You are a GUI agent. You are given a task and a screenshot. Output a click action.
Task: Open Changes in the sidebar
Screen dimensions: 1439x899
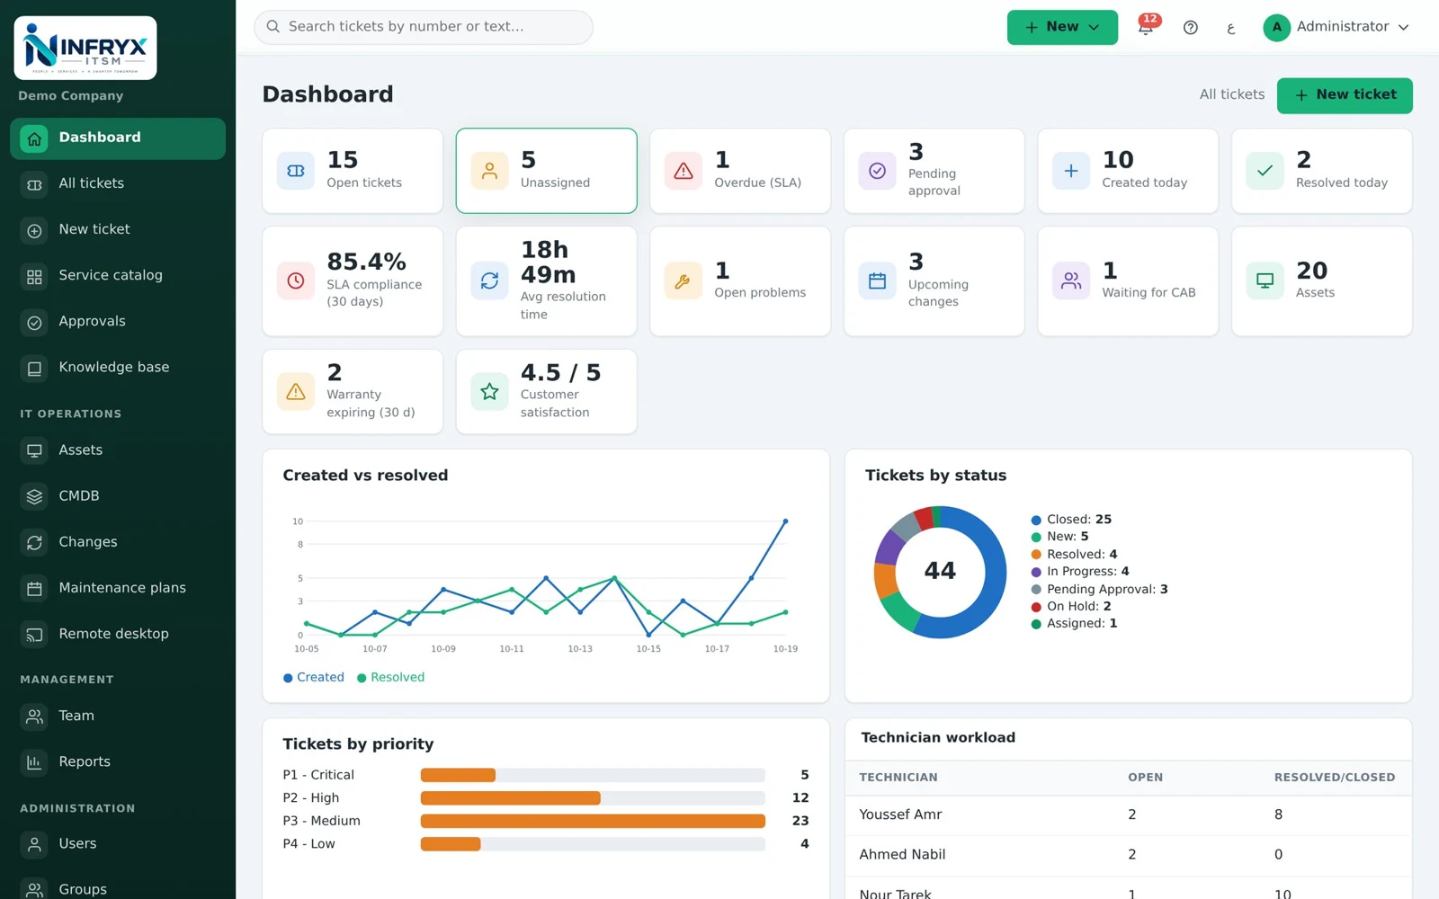coord(118,542)
